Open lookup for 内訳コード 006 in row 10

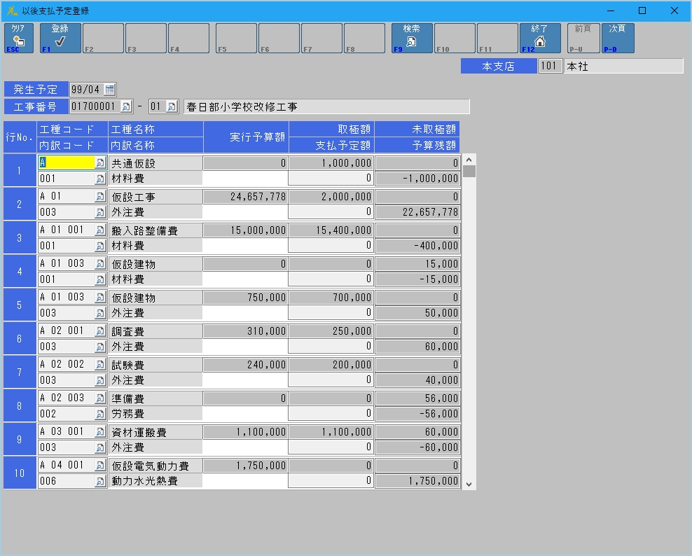pyautogui.click(x=99, y=481)
